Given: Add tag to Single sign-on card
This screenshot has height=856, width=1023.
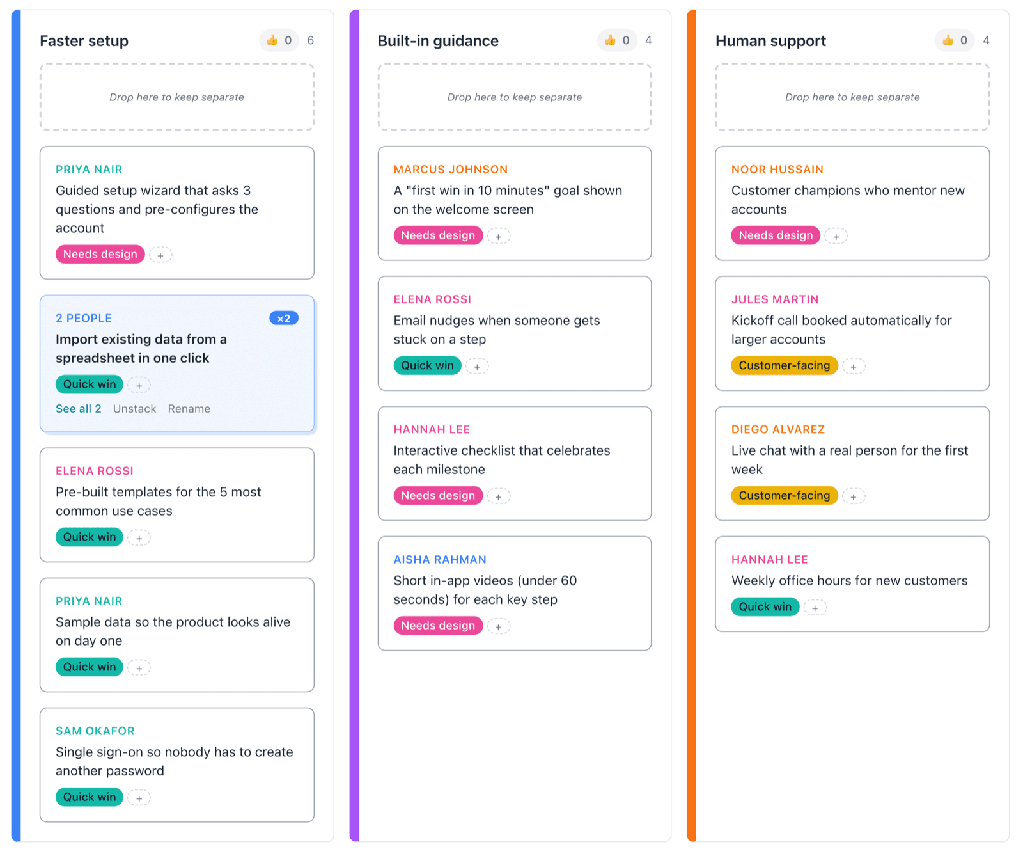Looking at the screenshot, I should 139,798.
